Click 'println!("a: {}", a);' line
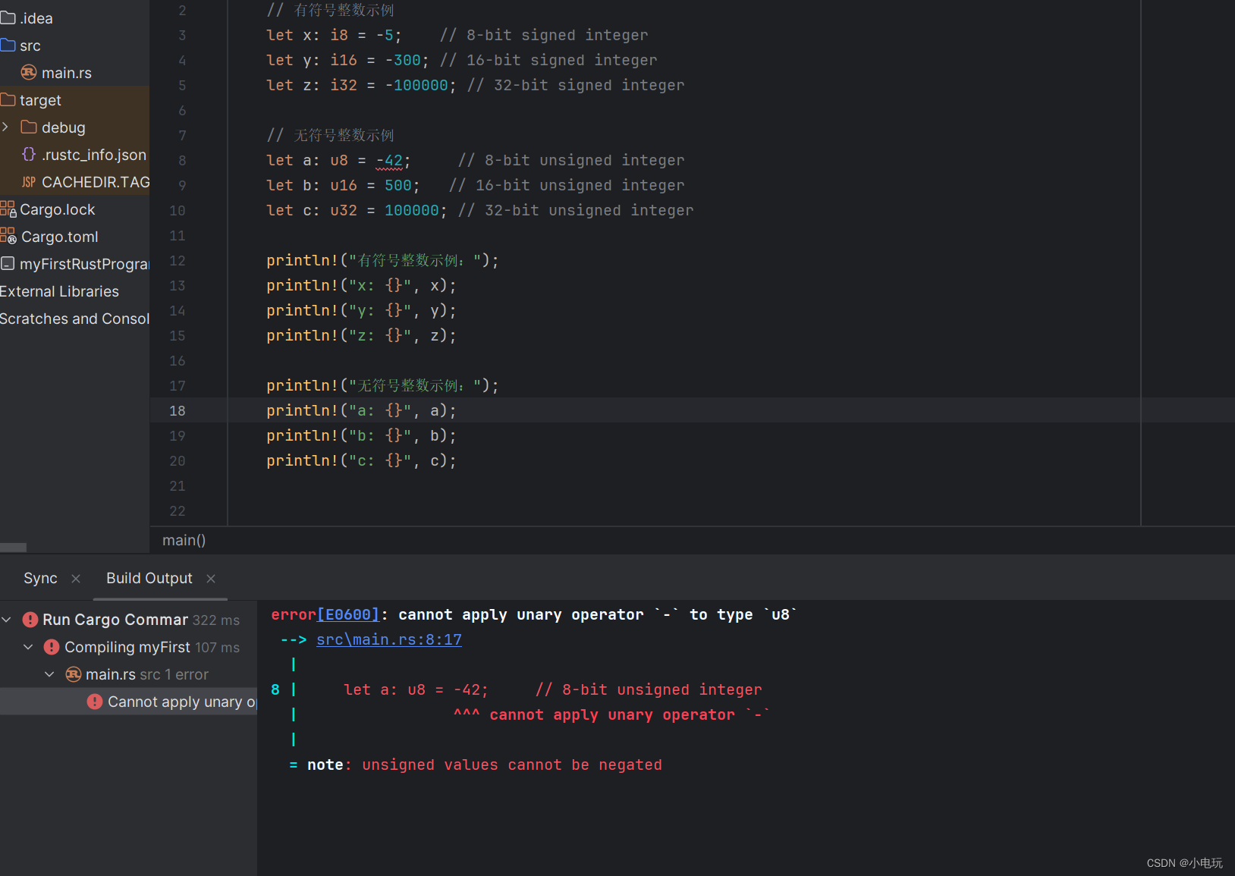 tap(361, 410)
